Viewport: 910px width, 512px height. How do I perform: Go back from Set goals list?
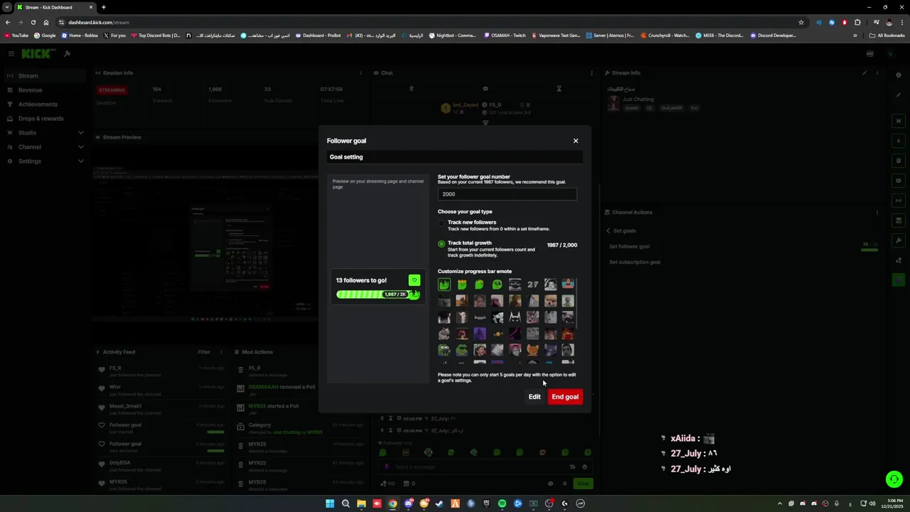(609, 230)
